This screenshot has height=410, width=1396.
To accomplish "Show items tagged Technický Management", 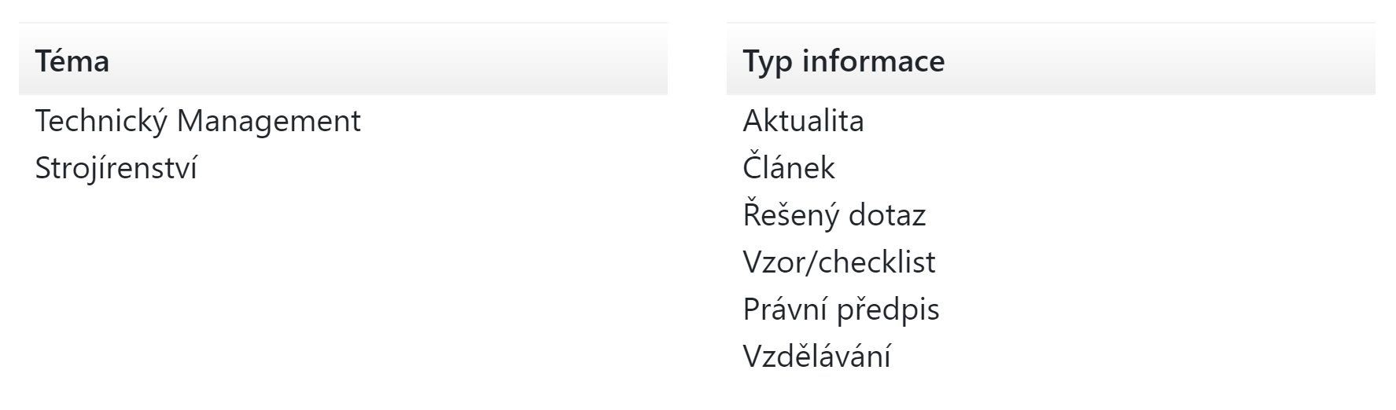I will point(197,121).
